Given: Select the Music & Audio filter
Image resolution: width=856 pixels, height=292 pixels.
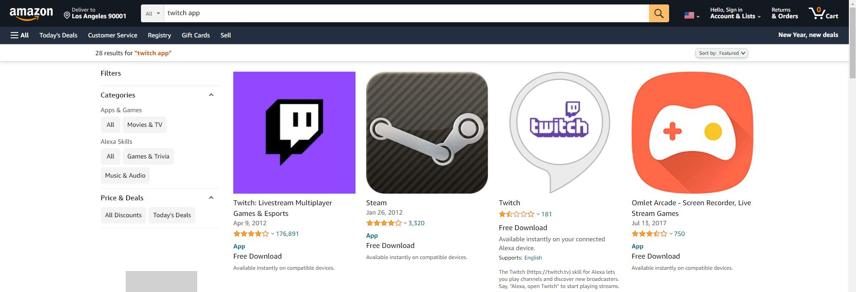Looking at the screenshot, I should click(x=125, y=175).
